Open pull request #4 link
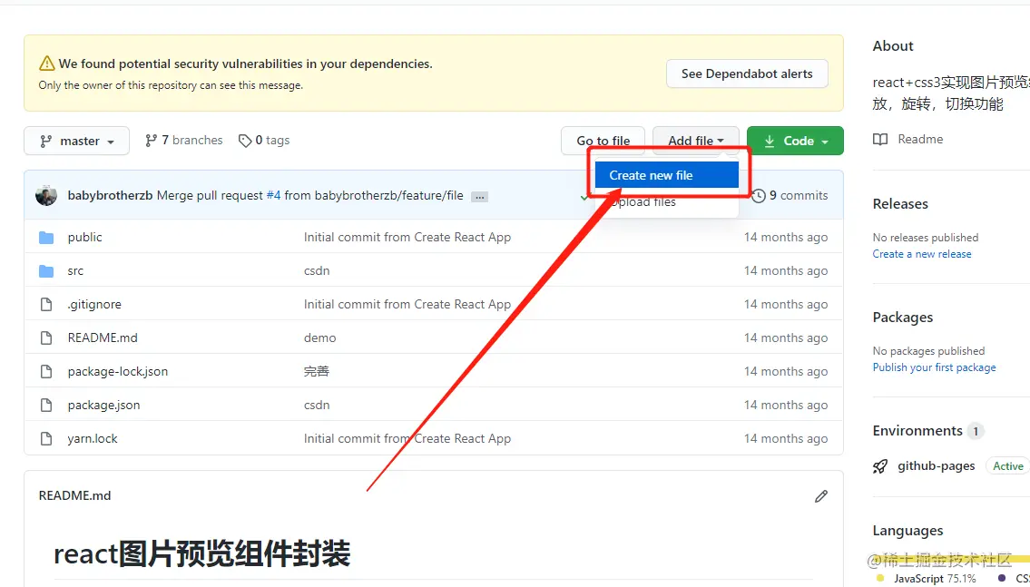This screenshot has height=587, width=1030. coord(273,196)
